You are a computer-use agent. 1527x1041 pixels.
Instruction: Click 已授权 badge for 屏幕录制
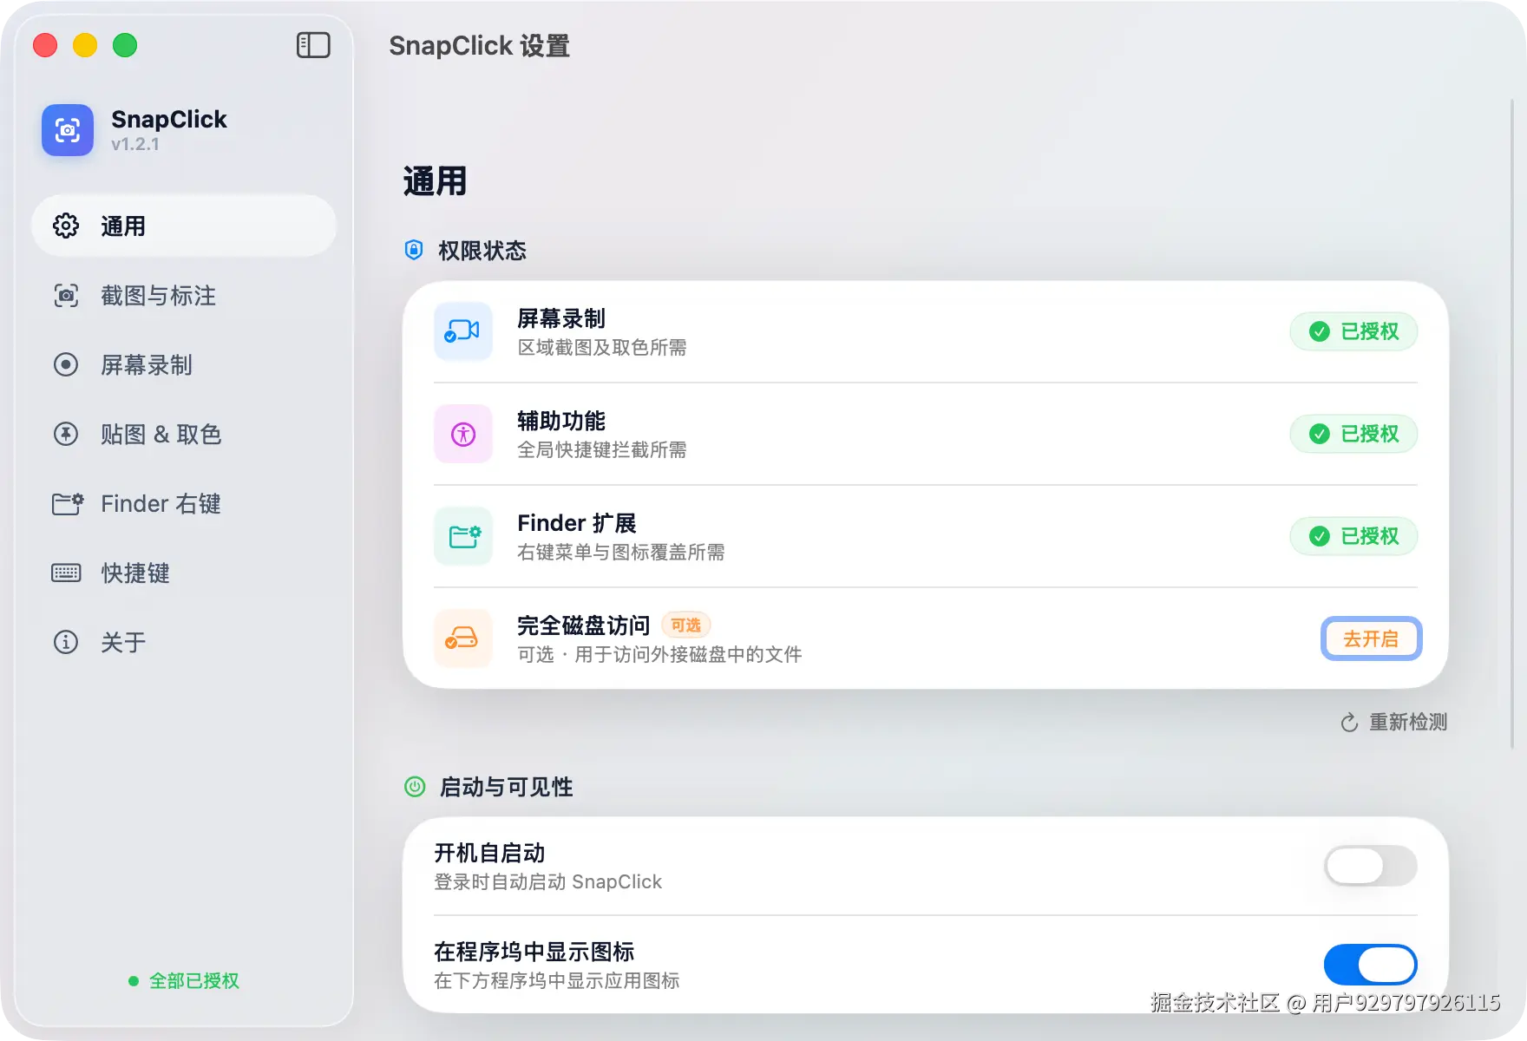tap(1353, 331)
